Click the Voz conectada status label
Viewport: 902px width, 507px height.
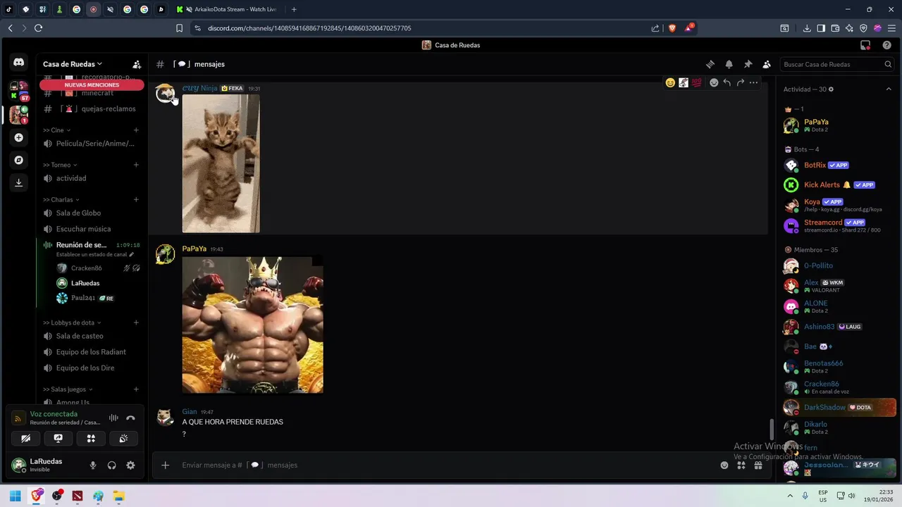point(54,414)
